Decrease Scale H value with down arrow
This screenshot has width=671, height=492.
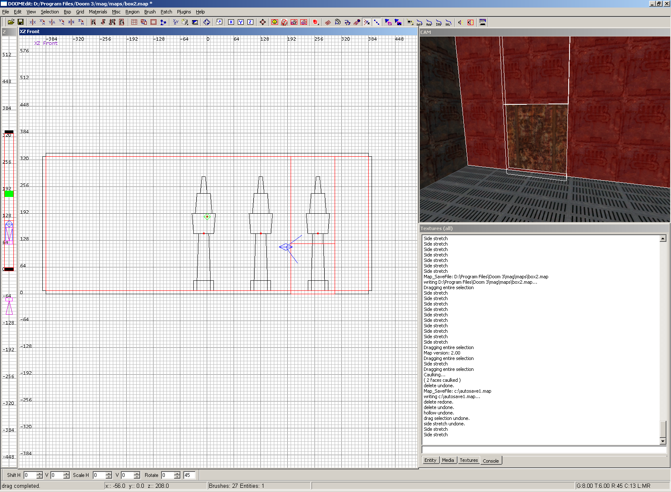coord(109,477)
